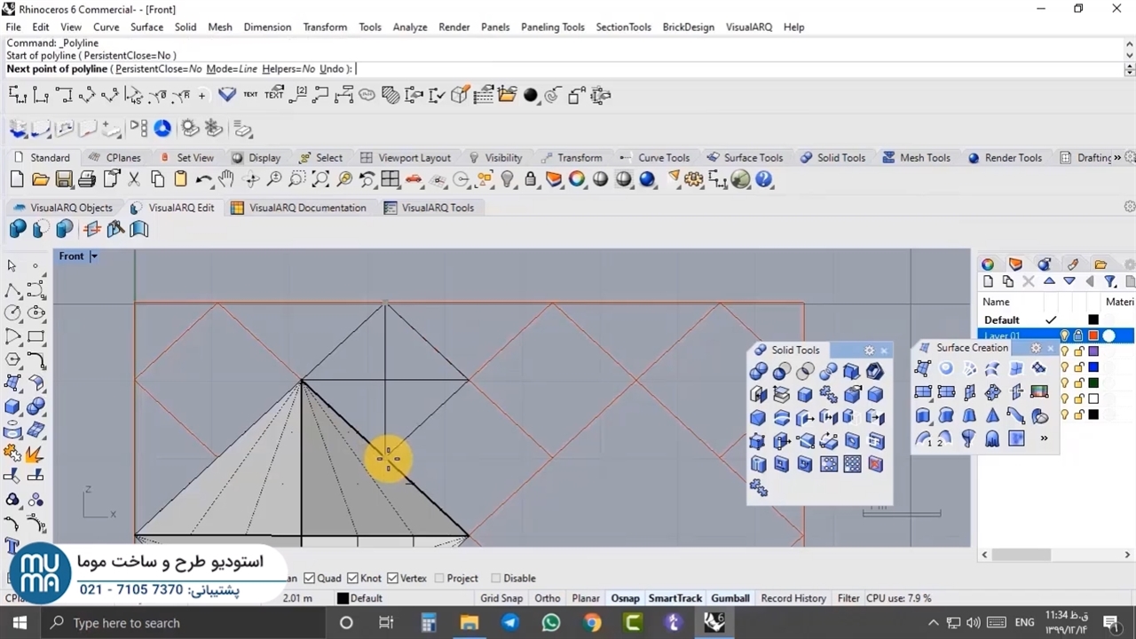Image resolution: width=1136 pixels, height=639 pixels.
Task: Toggle the Quad osnap checkbox
Action: tap(310, 578)
